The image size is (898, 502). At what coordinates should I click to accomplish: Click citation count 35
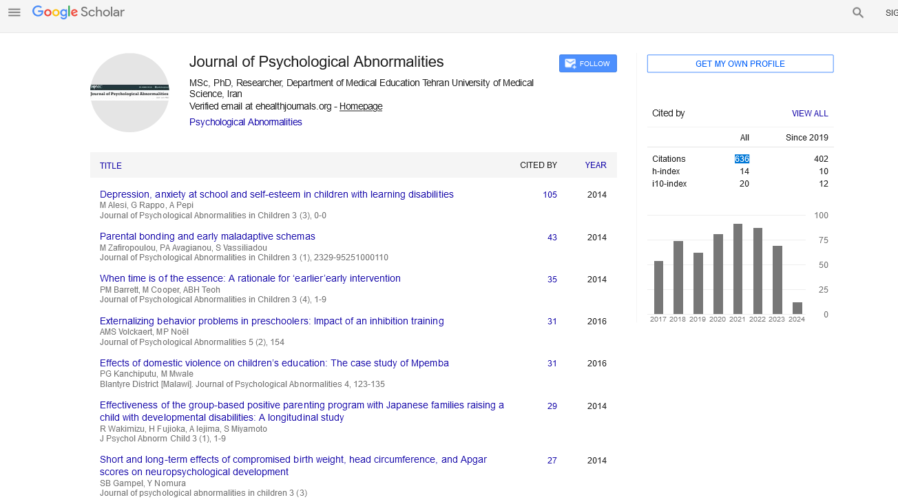[552, 280]
